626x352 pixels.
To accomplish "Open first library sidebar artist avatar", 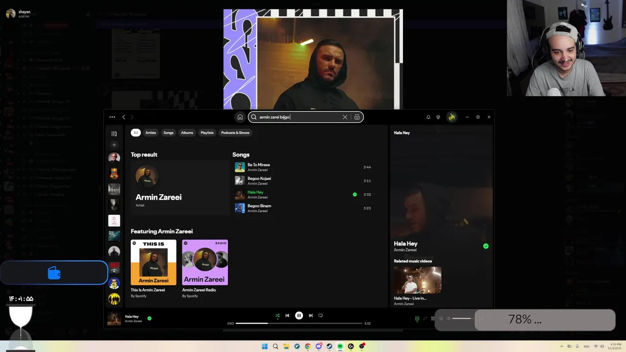I will (x=114, y=158).
